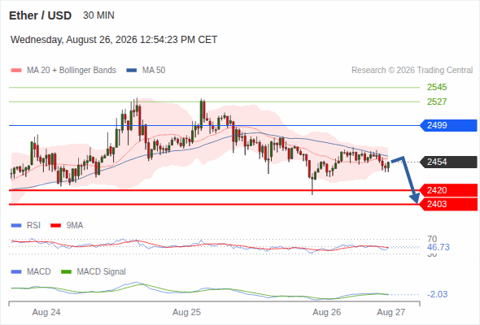
Task: Click the 9MA legend label
Action: (x=75, y=225)
